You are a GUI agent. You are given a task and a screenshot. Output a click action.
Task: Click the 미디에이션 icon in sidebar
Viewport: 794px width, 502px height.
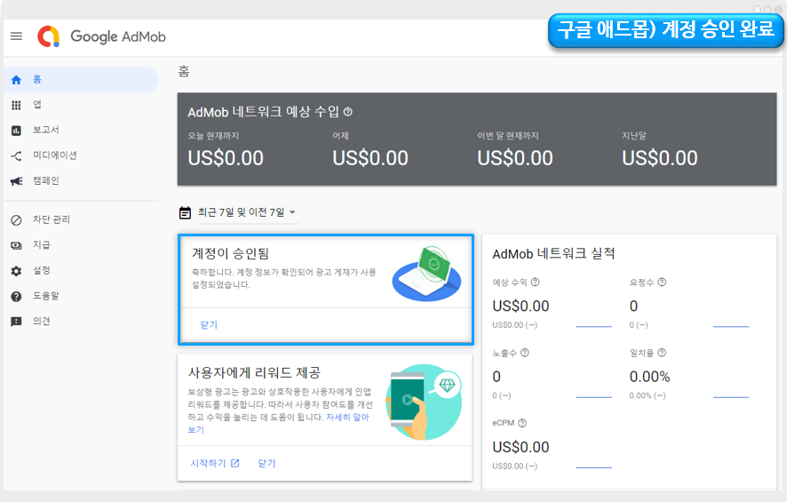(16, 155)
